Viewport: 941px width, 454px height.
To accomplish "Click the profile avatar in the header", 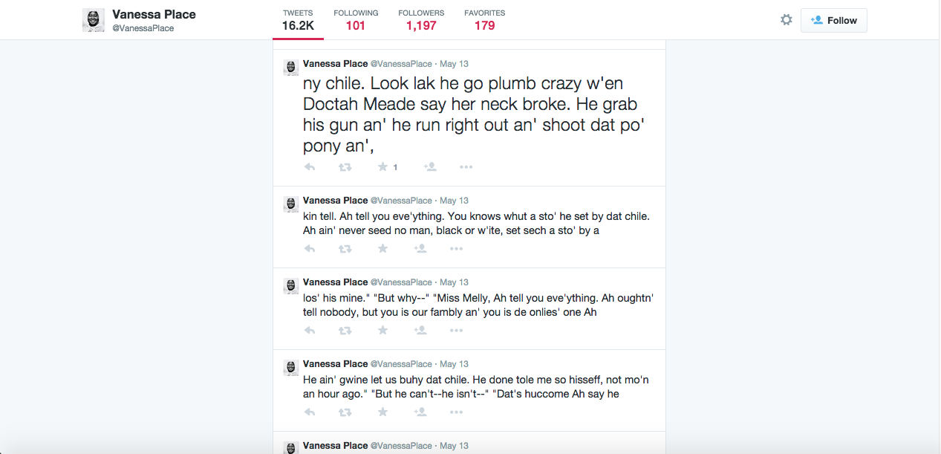I will (x=93, y=20).
